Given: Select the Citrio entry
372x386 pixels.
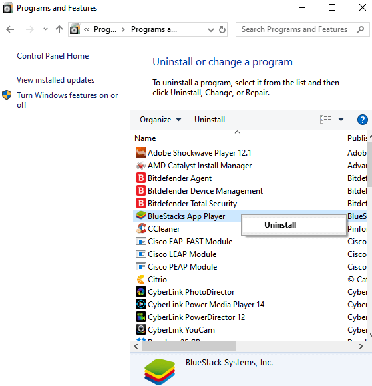Looking at the screenshot, I should (x=157, y=280).
